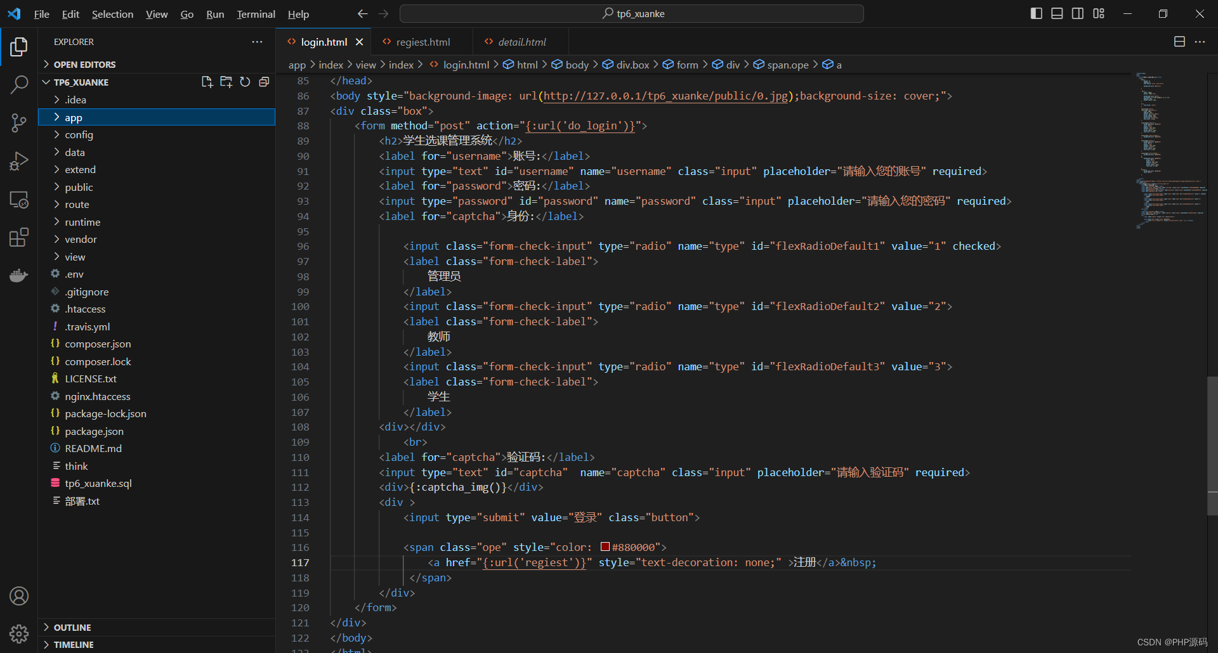Open the Docker view

click(x=19, y=275)
